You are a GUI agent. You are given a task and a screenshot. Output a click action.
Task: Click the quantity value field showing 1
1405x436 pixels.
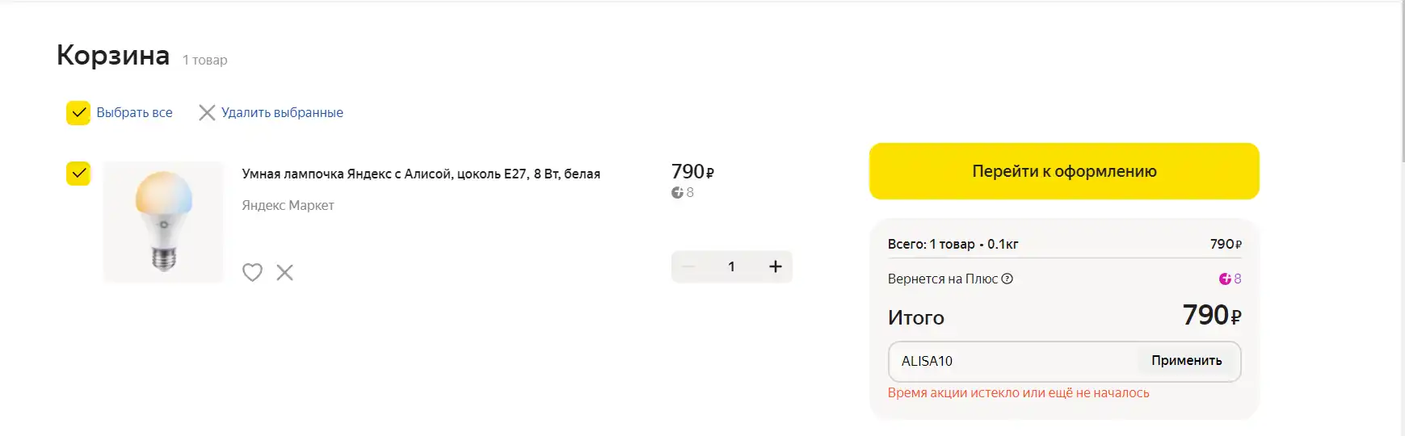coord(731,266)
